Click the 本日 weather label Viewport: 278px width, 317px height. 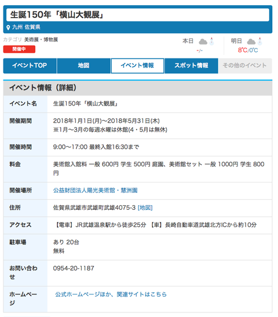click(x=188, y=41)
